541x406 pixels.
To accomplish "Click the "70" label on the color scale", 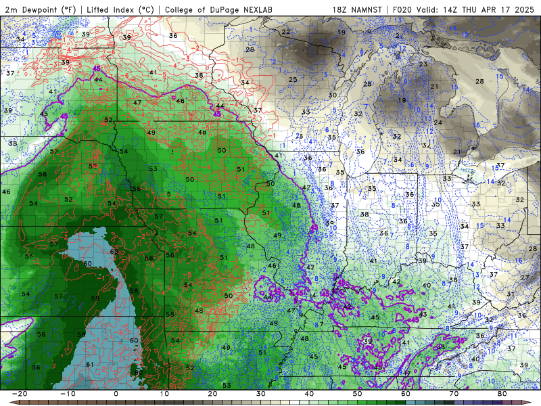I will tap(454, 394).
